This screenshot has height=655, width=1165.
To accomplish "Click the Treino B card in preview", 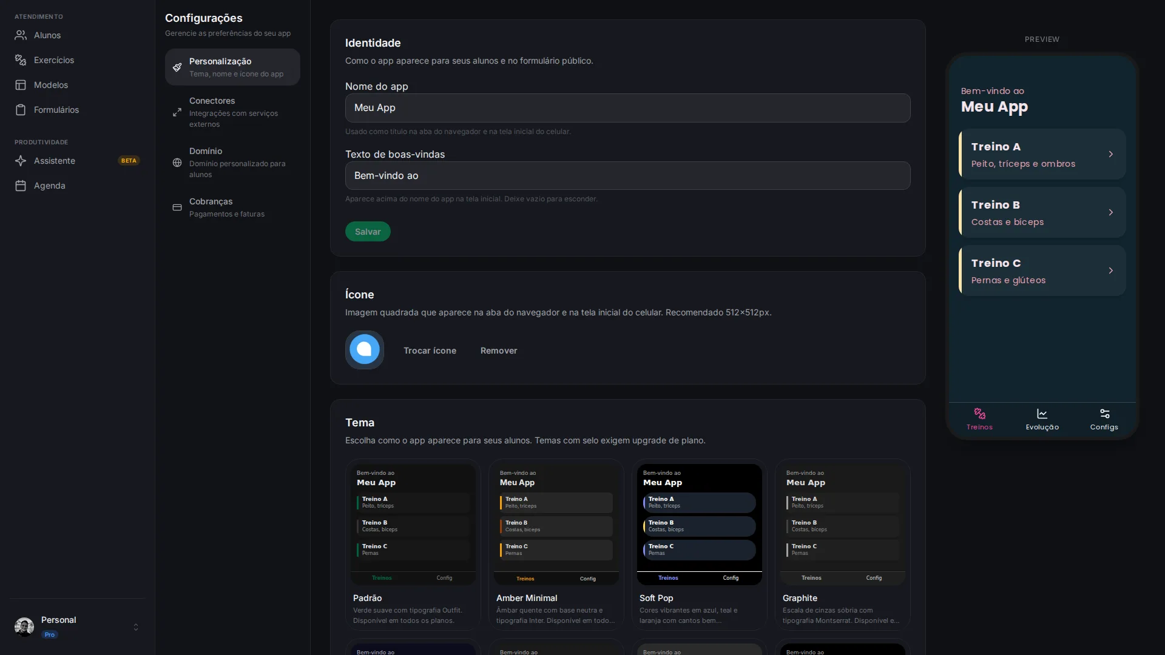I will point(1042,212).
